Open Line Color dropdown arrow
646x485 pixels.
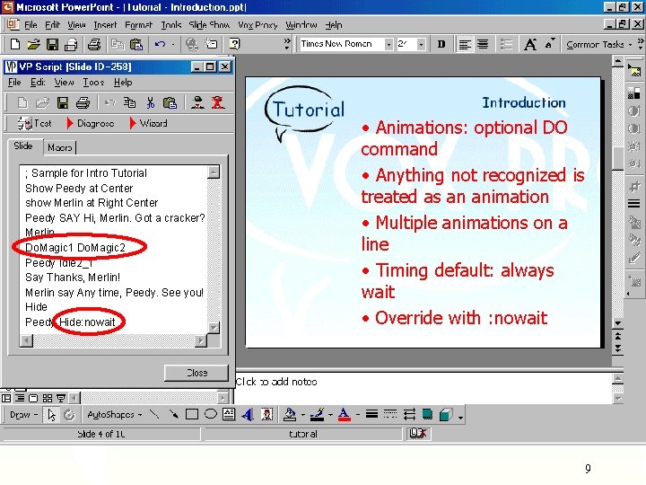click(330, 415)
